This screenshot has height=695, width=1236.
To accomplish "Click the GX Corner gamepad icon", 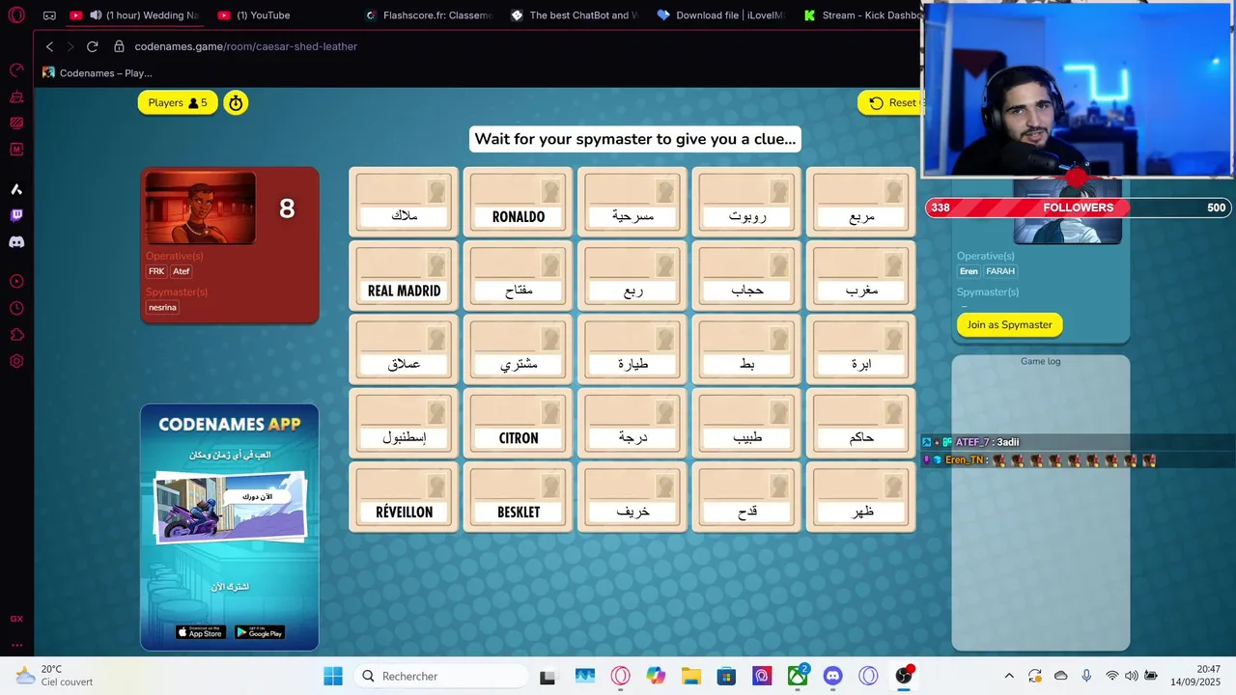I will [49, 15].
